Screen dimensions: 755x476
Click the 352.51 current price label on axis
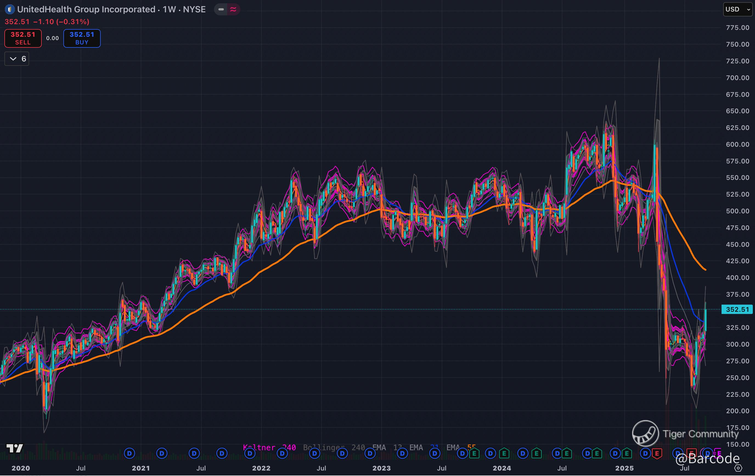[x=737, y=310]
